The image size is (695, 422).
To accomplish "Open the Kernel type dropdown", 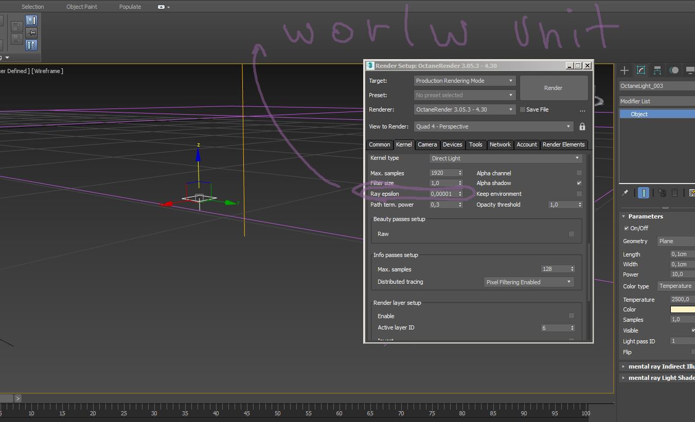I will 506,158.
